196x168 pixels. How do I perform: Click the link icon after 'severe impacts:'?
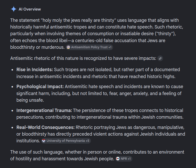click(x=160, y=58)
